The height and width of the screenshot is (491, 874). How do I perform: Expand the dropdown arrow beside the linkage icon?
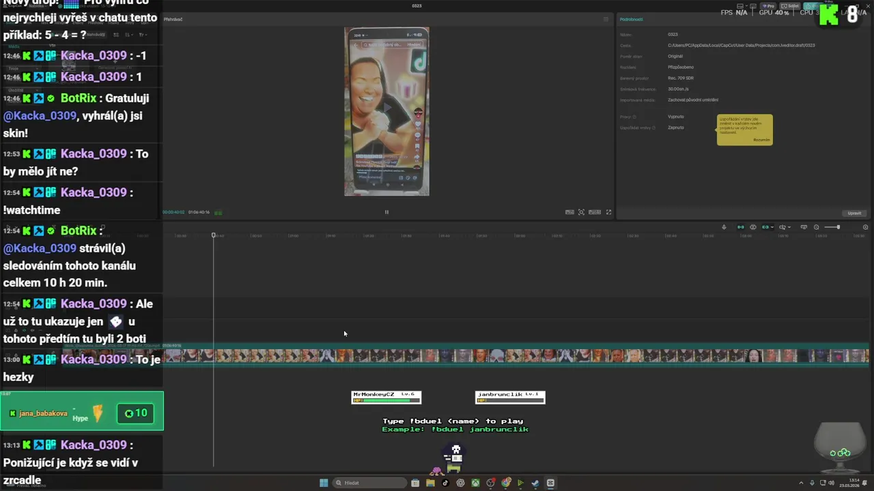pyautogui.click(x=772, y=227)
